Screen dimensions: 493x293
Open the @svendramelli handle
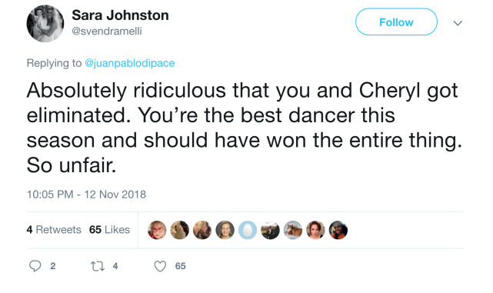click(x=107, y=31)
